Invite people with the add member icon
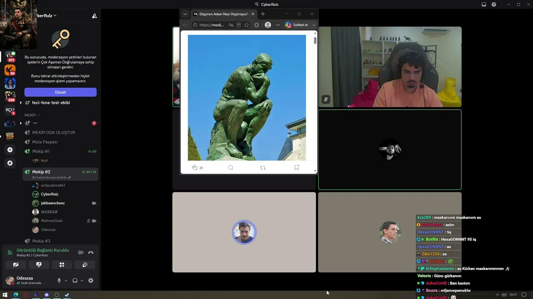The width and height of the screenshot is (533, 299). point(95,16)
